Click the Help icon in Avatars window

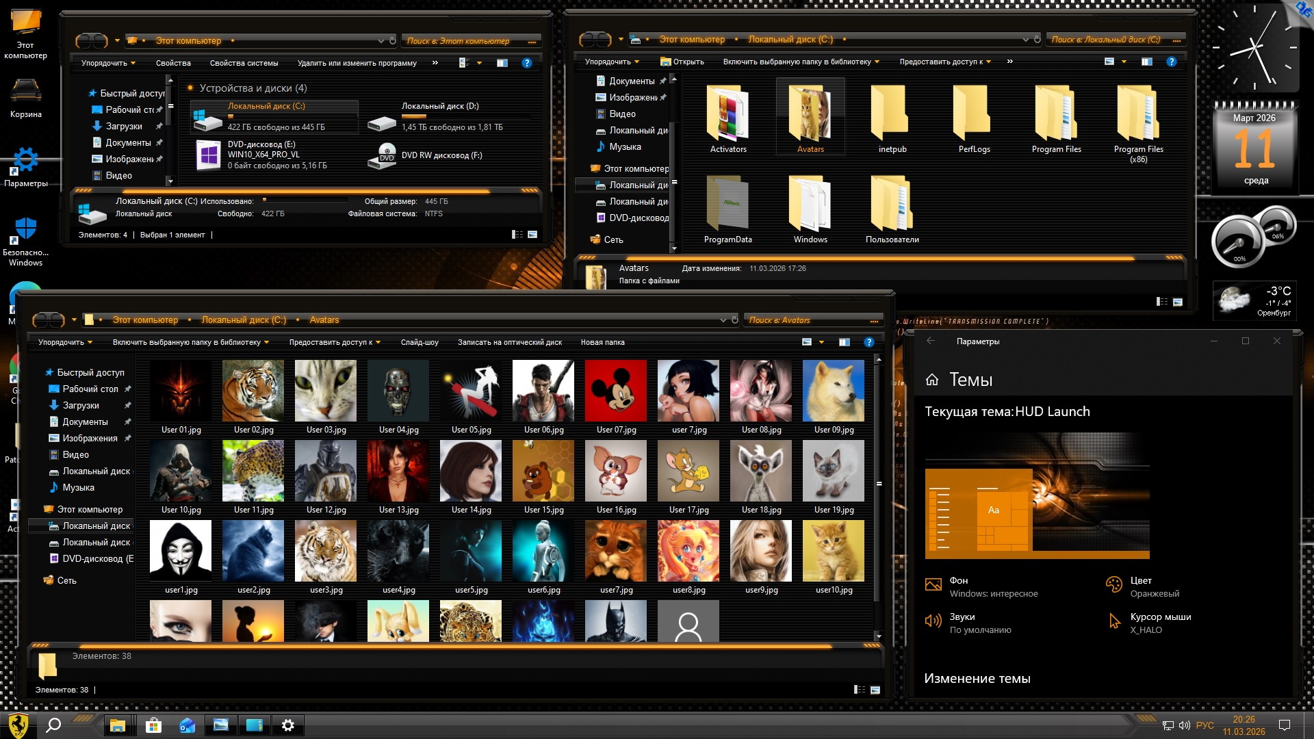868,342
